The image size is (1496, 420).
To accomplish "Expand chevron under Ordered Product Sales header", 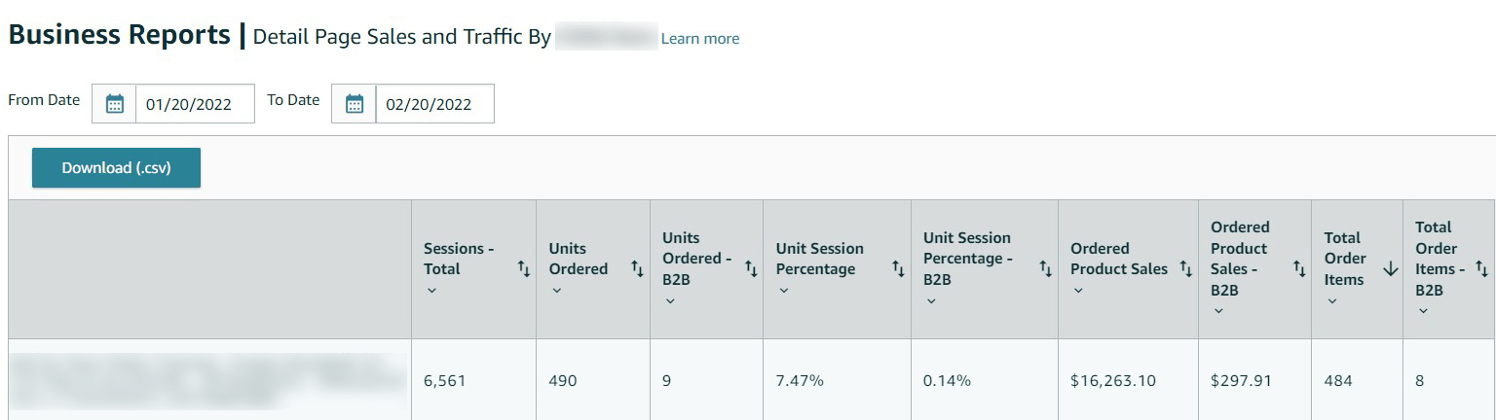I will coord(1078,291).
